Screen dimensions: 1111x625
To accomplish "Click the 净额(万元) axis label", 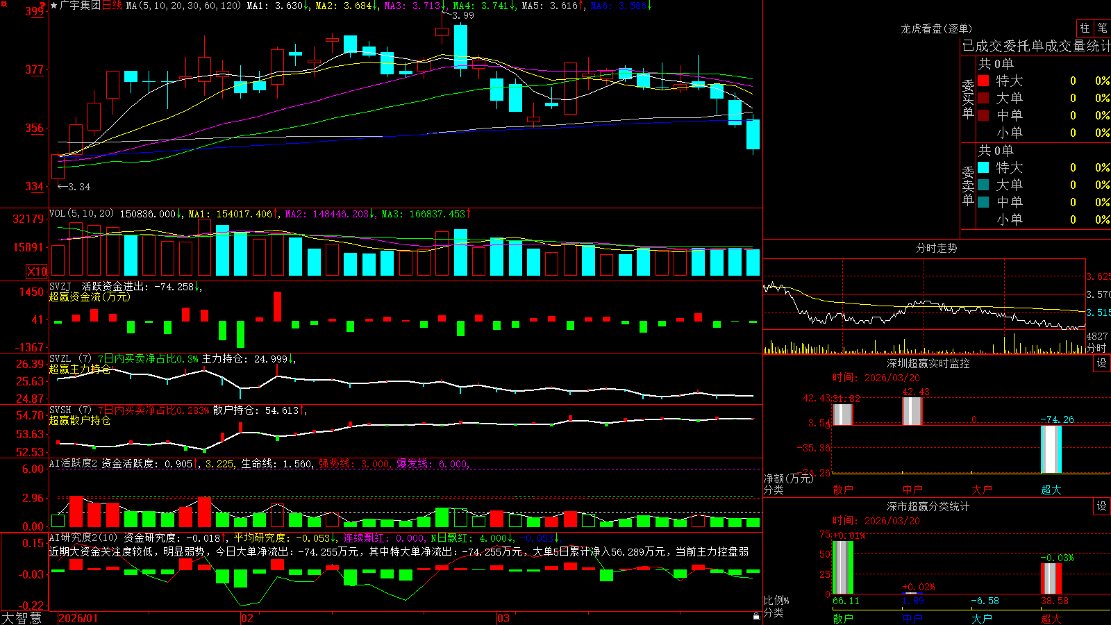I will click(788, 478).
